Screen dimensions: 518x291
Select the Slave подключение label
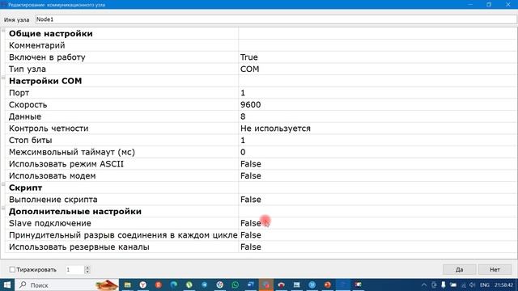point(50,223)
